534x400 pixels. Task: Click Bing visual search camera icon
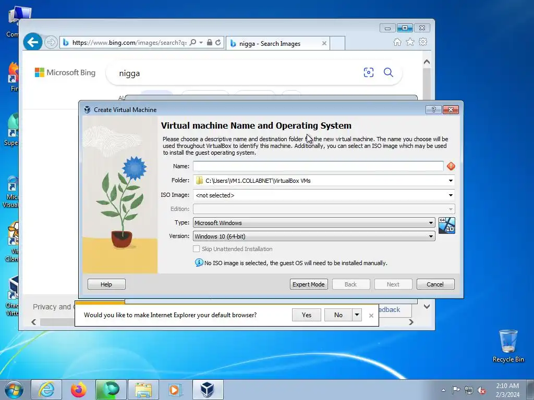tap(369, 72)
